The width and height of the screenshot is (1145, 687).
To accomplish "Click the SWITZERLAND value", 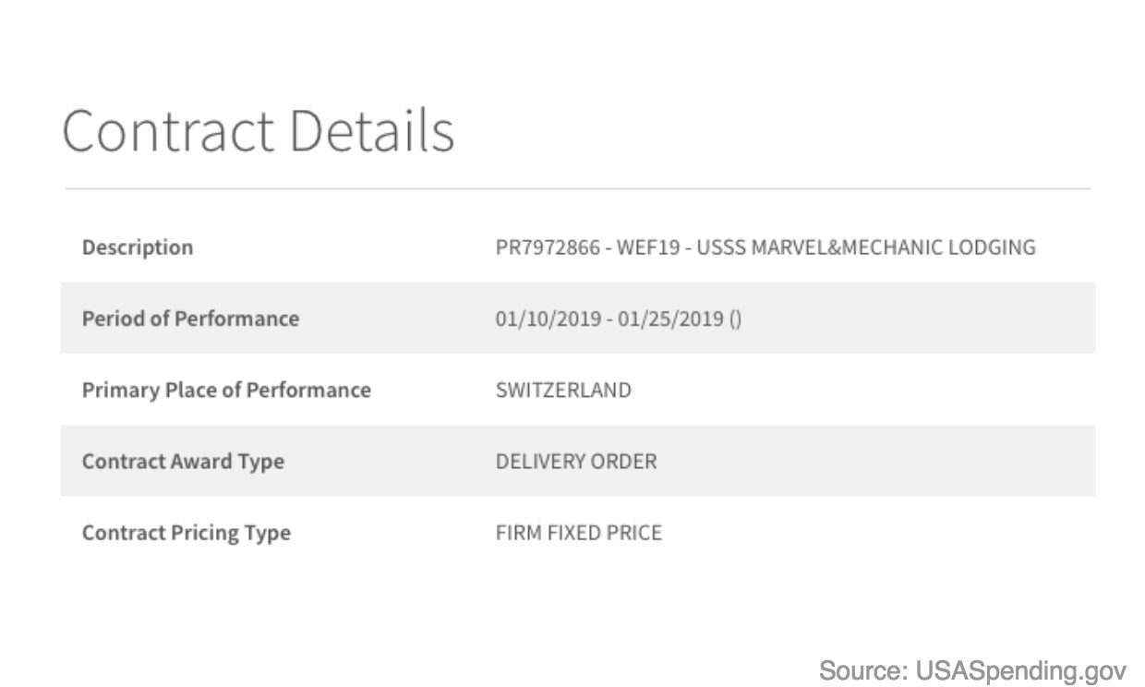I will (x=563, y=390).
